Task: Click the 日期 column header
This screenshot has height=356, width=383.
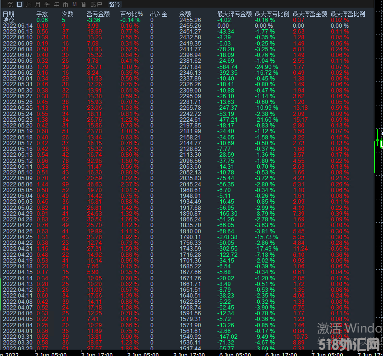Action: click(9, 14)
